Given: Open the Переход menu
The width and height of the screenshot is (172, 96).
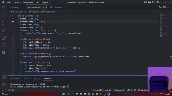Looking at the screenshot, I should click(45, 2).
